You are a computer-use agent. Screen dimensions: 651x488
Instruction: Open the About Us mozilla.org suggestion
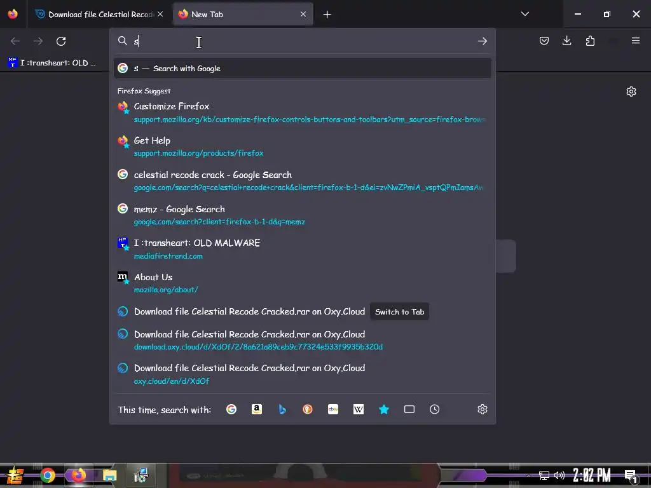[302, 283]
